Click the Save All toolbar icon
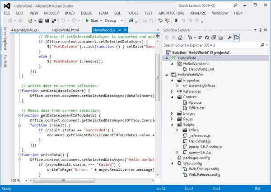The image size is (271, 192). pos(54,21)
